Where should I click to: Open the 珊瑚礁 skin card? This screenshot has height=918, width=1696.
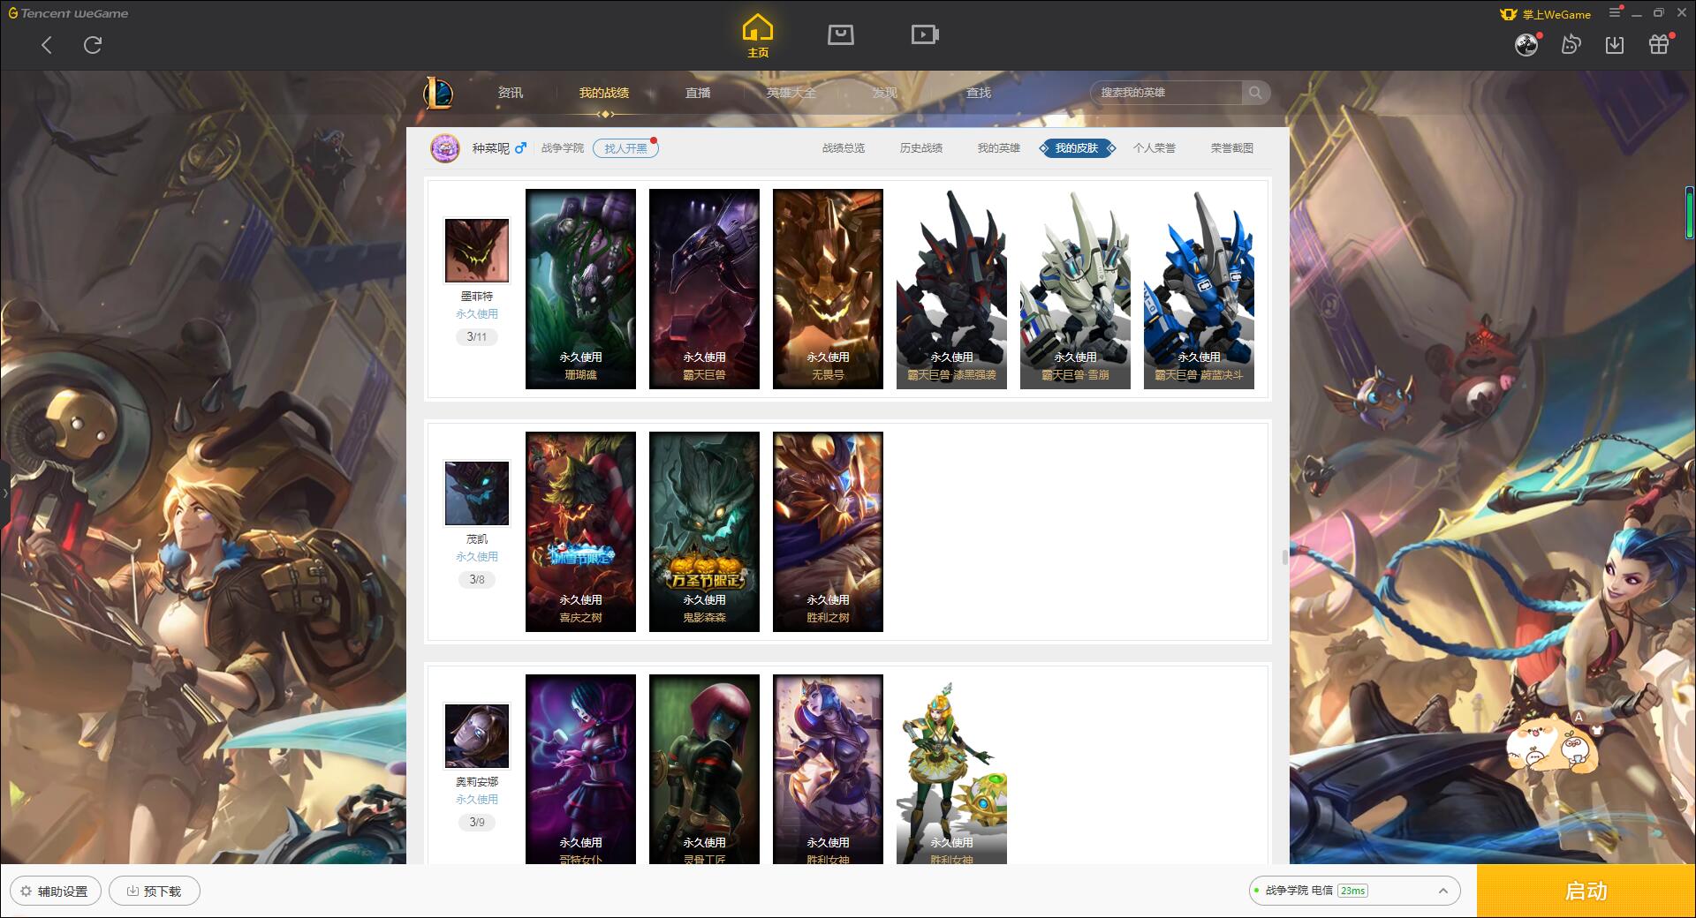(580, 289)
